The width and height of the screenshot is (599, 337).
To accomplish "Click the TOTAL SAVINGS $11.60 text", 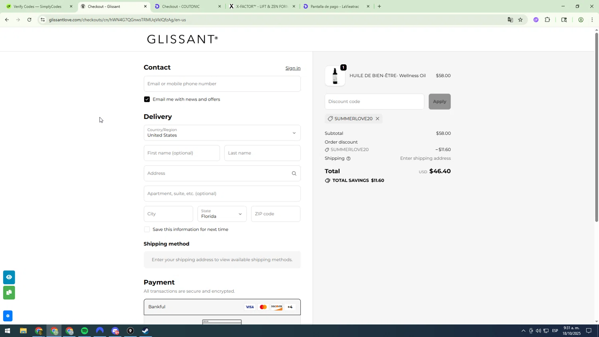I will point(358,180).
